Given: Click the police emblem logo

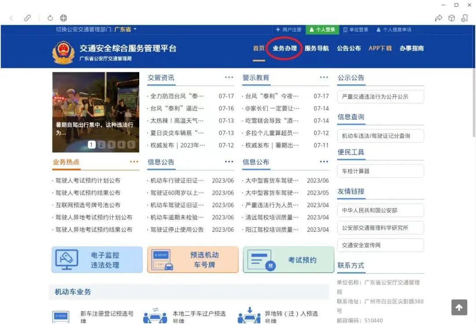Looking at the screenshot, I should 63,53.
